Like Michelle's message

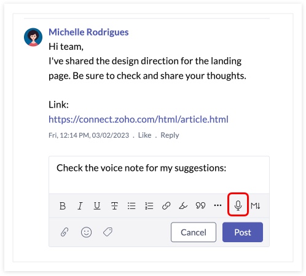[144, 135]
